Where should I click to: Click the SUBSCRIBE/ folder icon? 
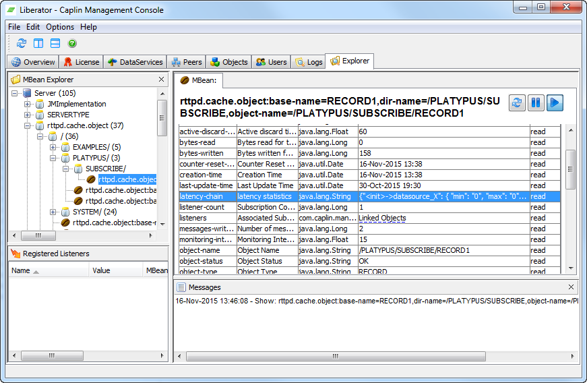[x=78, y=169]
